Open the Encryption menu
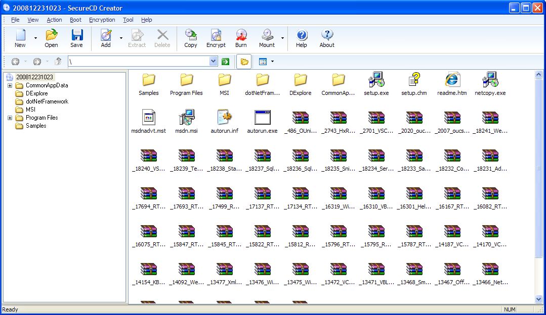 (102, 20)
